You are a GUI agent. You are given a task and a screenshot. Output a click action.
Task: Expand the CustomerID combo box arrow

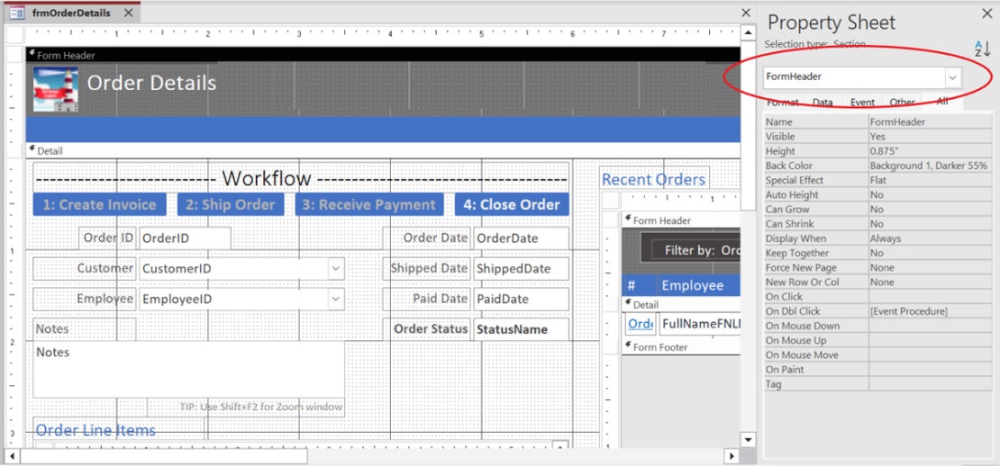[x=336, y=269]
